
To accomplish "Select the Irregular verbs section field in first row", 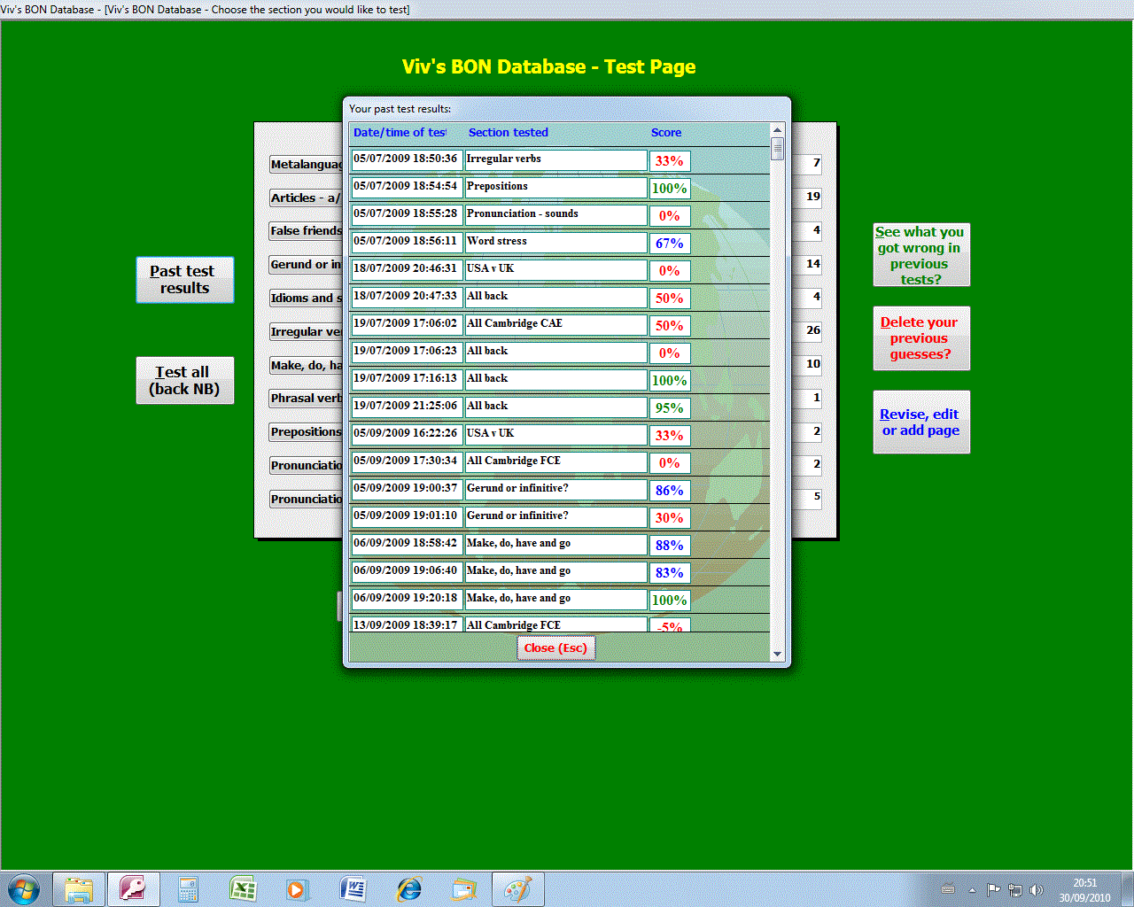I will 555,159.
